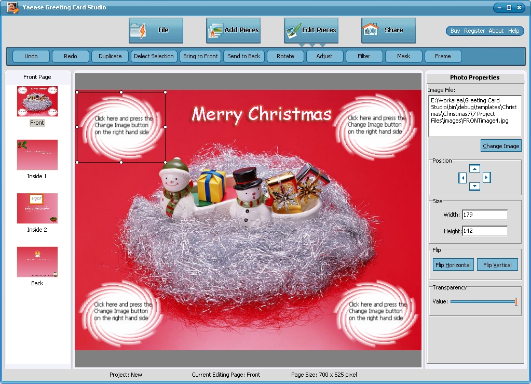Move the photo down with the position arrow
Image resolution: width=531 pixels, height=384 pixels.
pyautogui.click(x=475, y=186)
